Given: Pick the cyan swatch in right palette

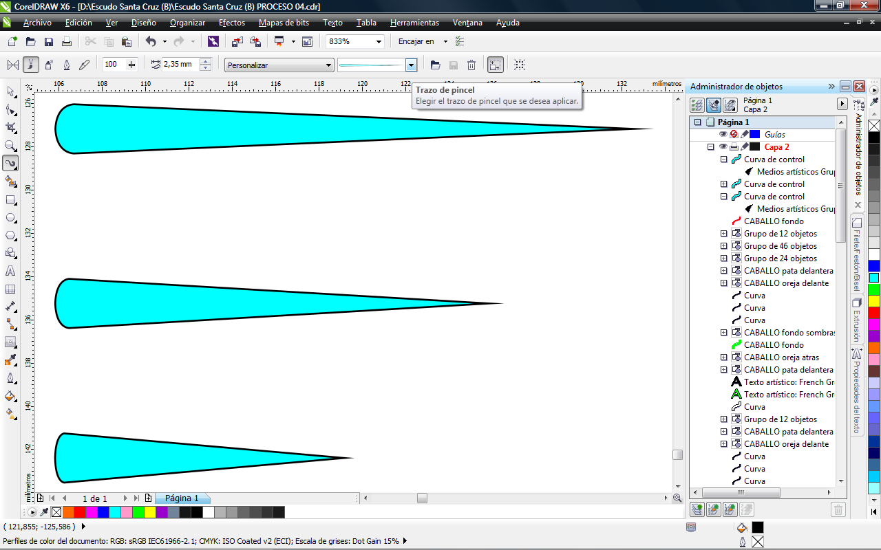Looking at the screenshot, I should coord(873,278).
